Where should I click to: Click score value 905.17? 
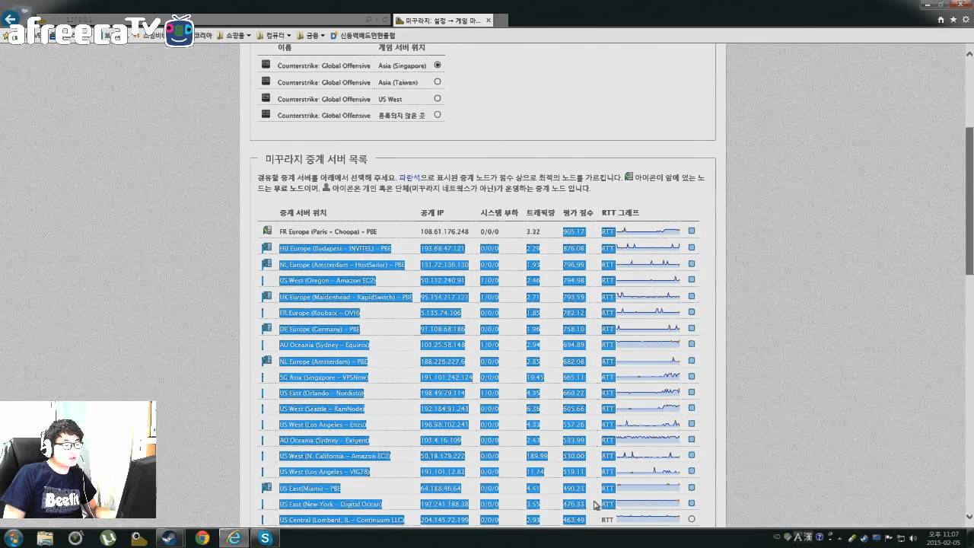pyautogui.click(x=574, y=231)
